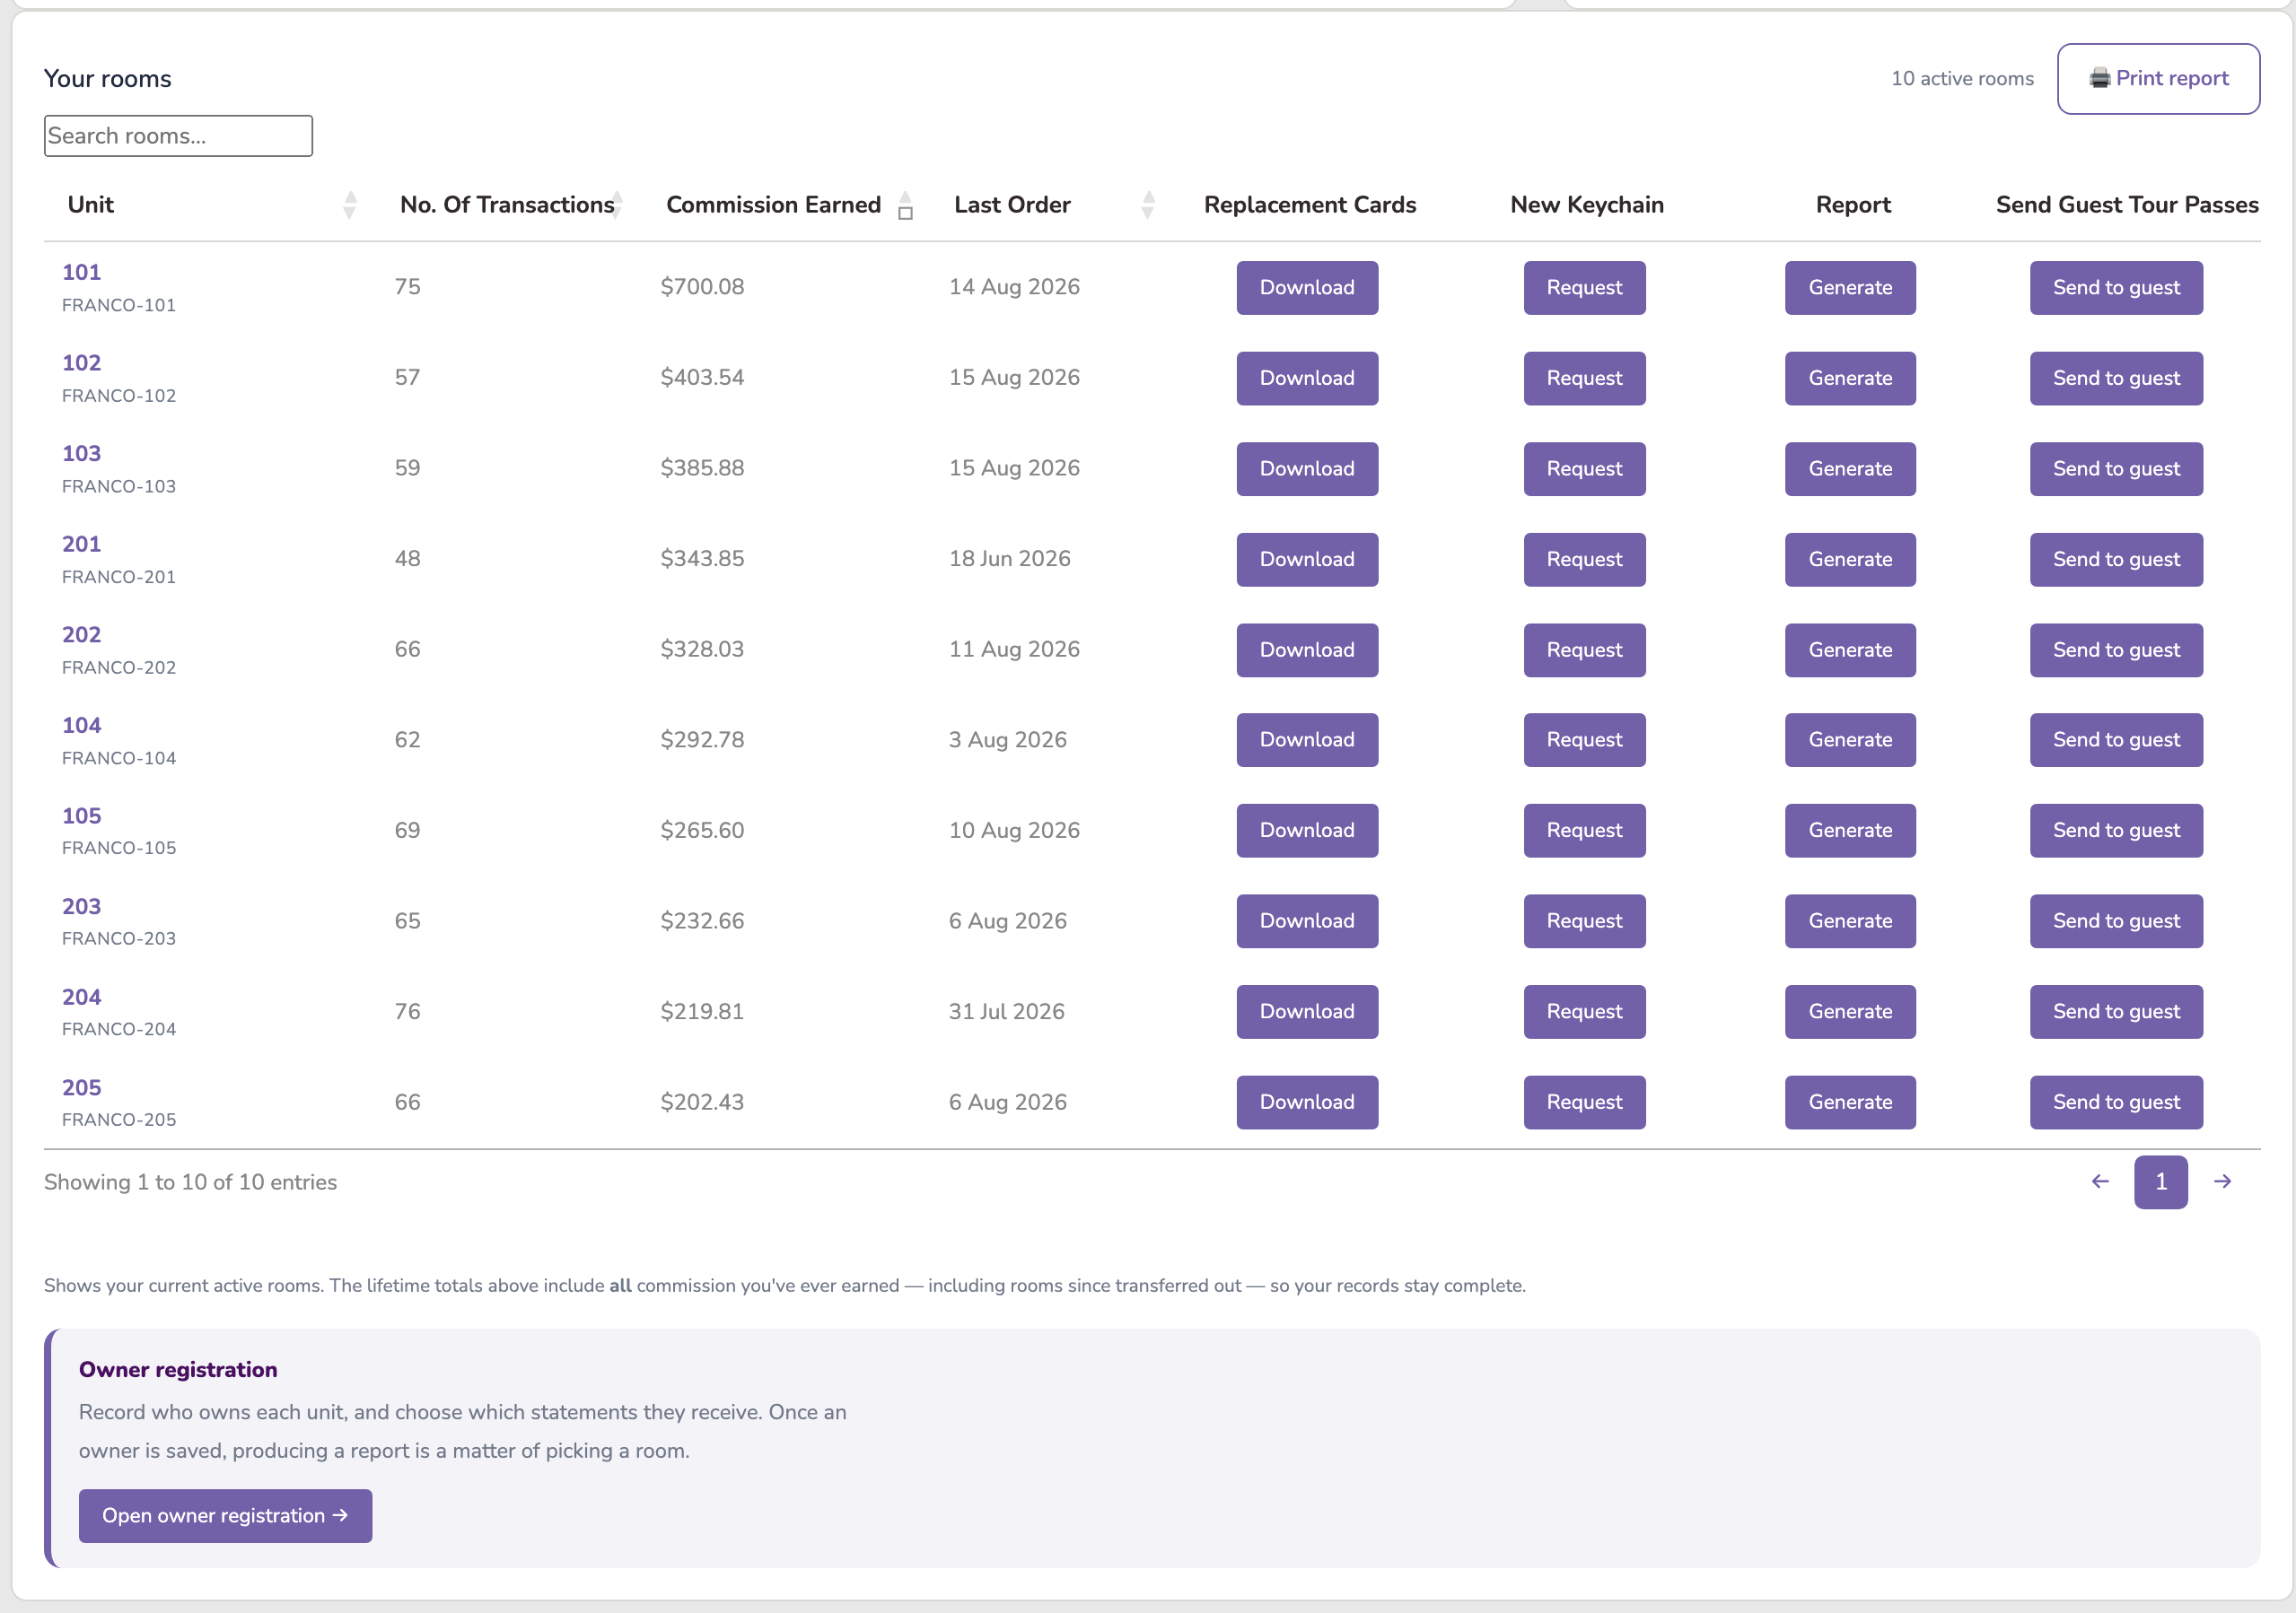Send tour passes to guest for unit 101

2116,288
